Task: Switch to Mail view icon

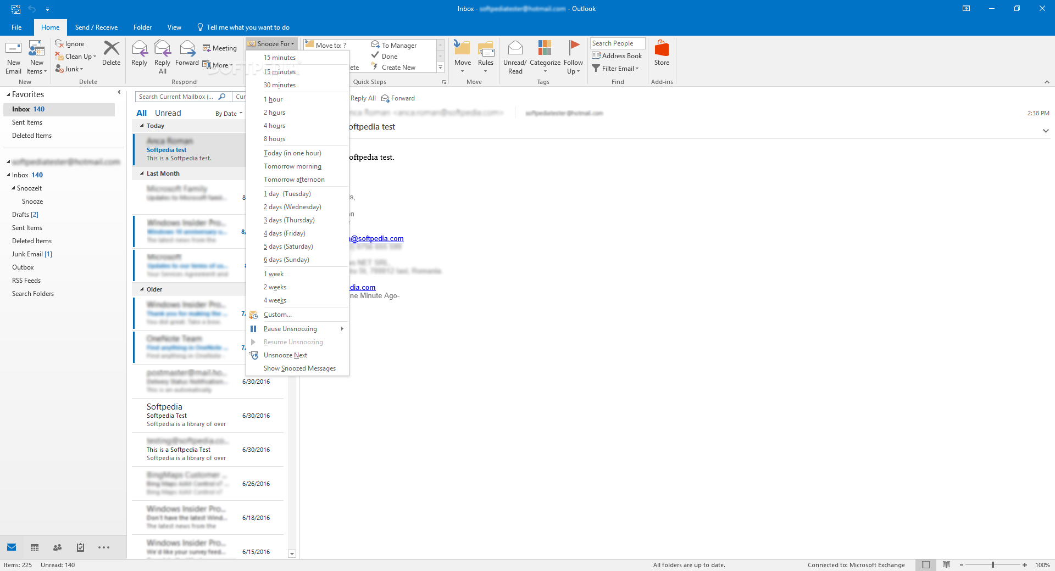Action: coord(12,547)
